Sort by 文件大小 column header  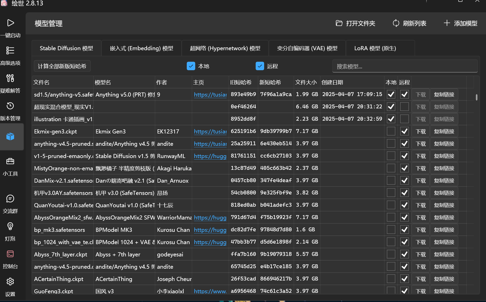[x=307, y=82]
